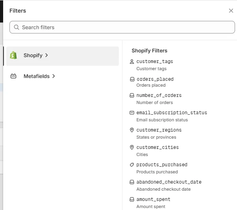The image size is (237, 210).
Task: Click the tag icon beside products_purchased
Action: (x=132, y=165)
